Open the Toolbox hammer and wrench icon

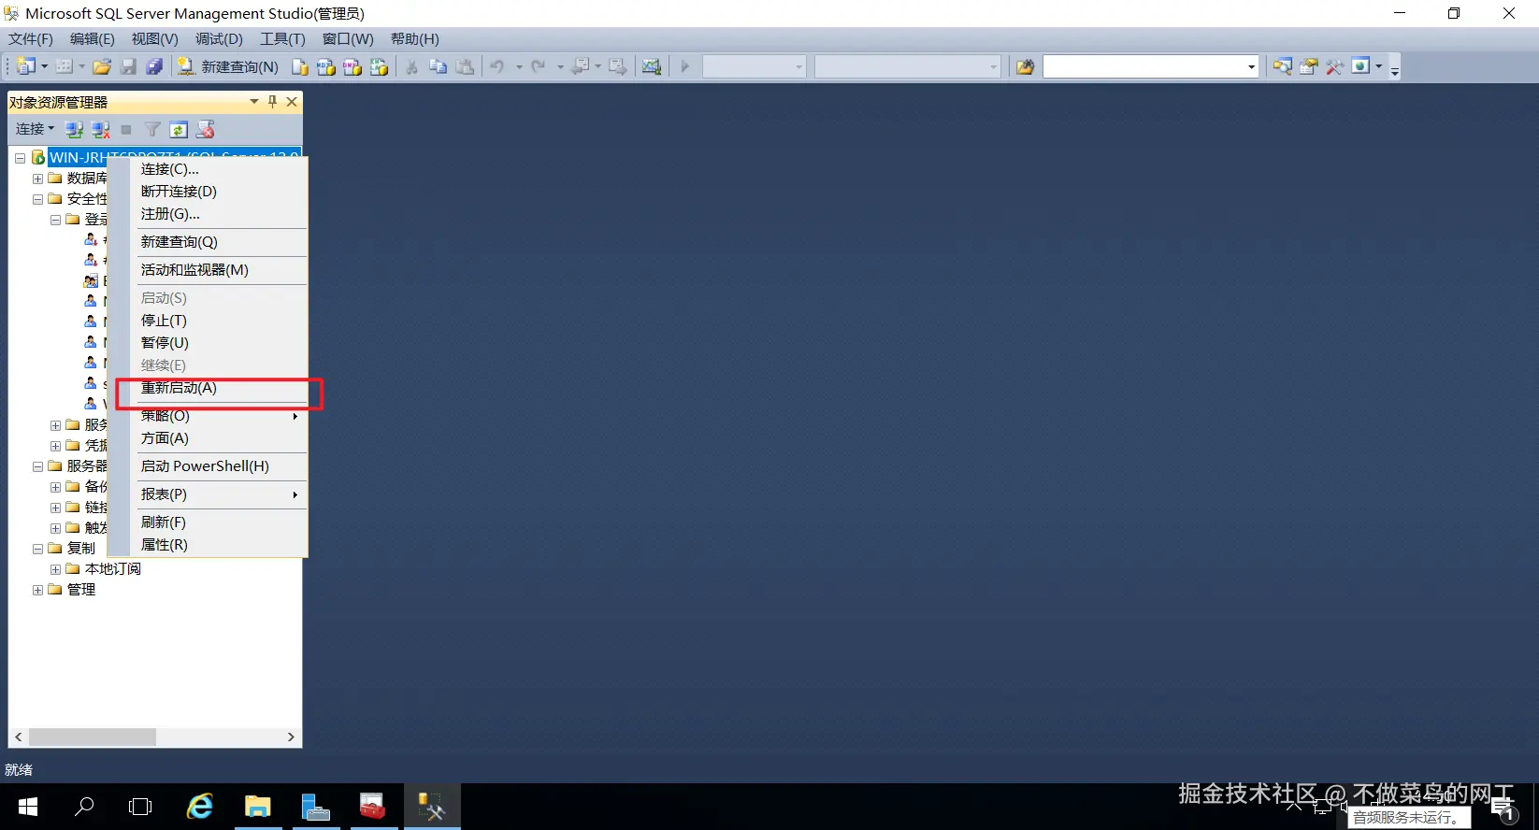(1335, 66)
